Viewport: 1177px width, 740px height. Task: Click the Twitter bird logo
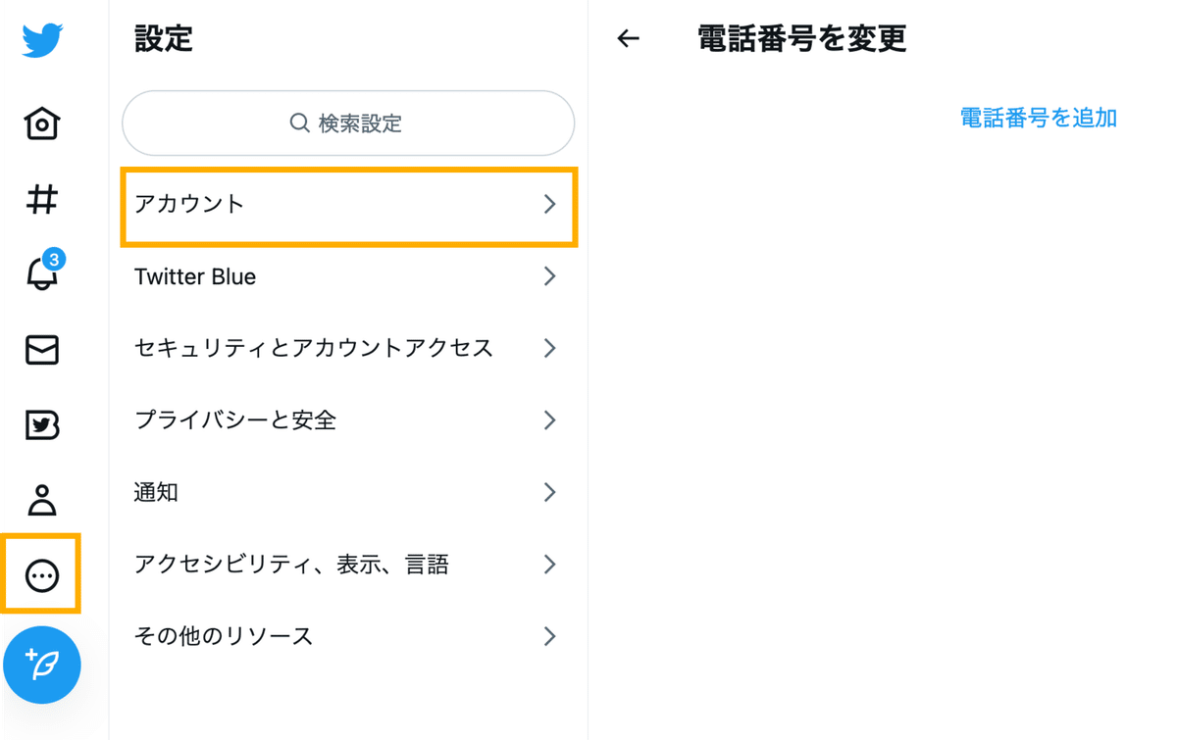42,40
